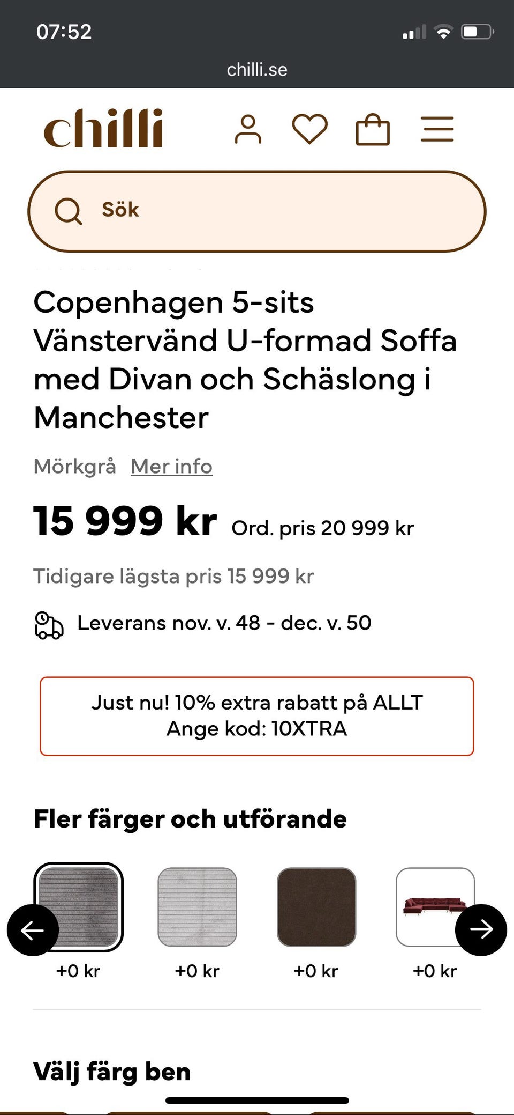Image resolution: width=514 pixels, height=1115 pixels.
Task: Open the hamburger menu
Action: [437, 129]
